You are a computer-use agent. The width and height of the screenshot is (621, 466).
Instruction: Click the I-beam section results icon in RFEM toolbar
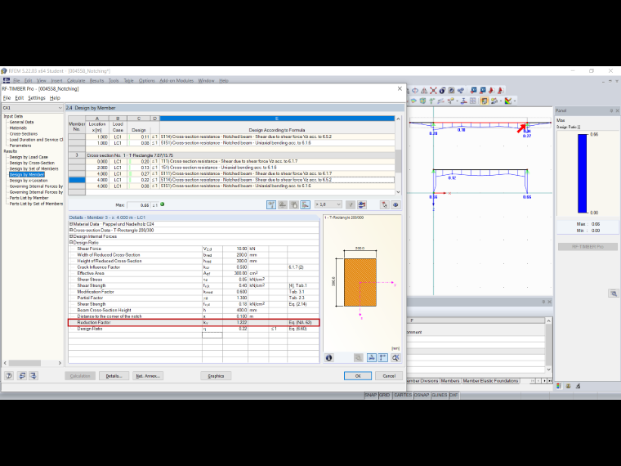(464, 101)
